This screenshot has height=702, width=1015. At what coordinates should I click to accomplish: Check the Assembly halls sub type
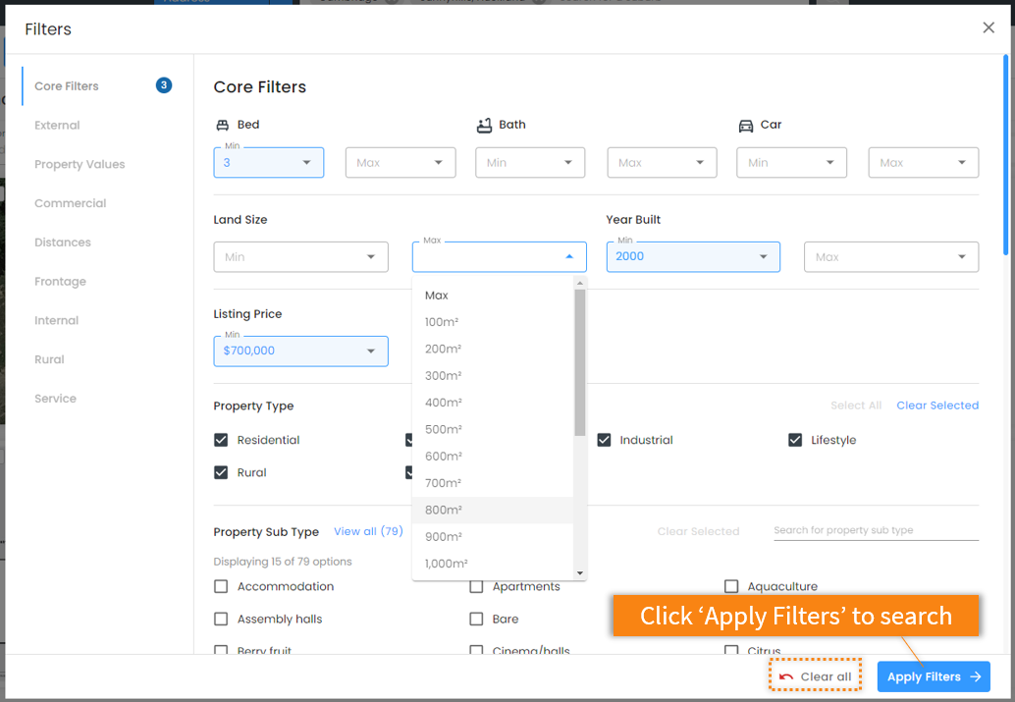click(x=221, y=620)
